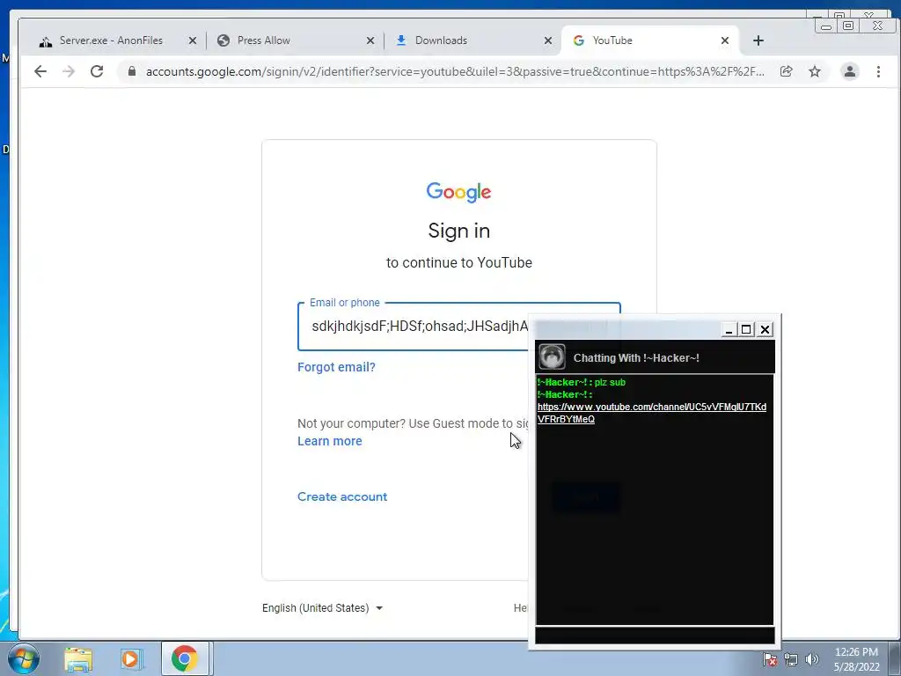Click the forward navigation arrow
Viewport: 901px width, 676px height.
pyautogui.click(x=69, y=71)
